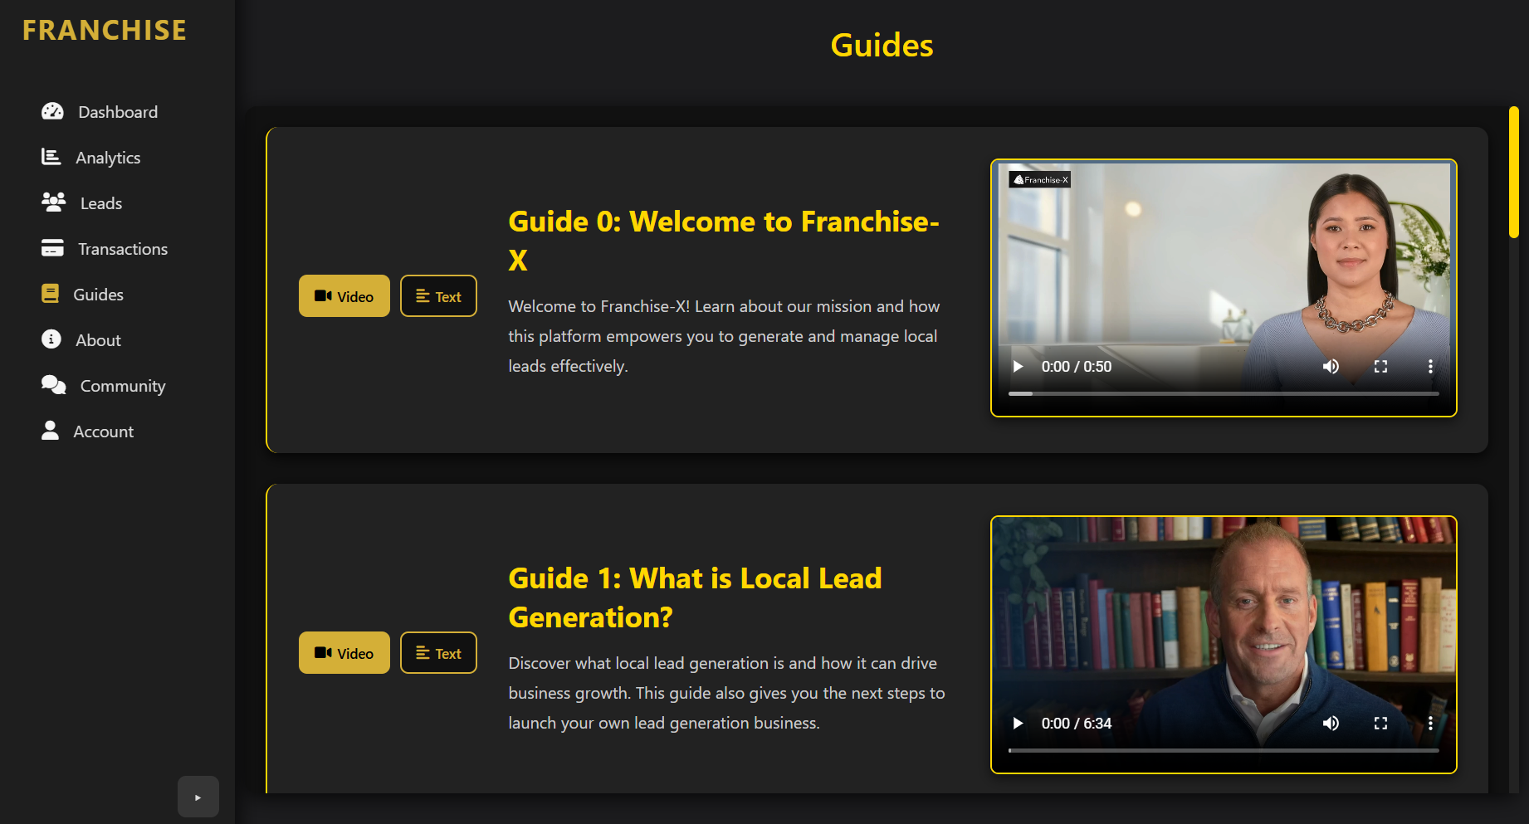Expand the collapsed sidebar with the arrow button
The image size is (1529, 824).
click(198, 796)
